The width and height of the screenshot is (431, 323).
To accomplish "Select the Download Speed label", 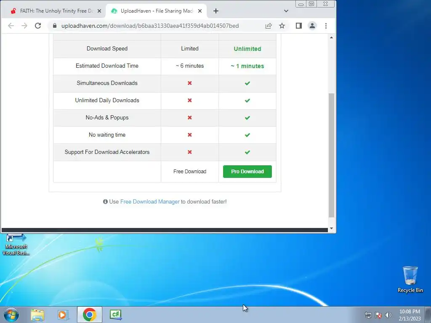I will [107, 49].
